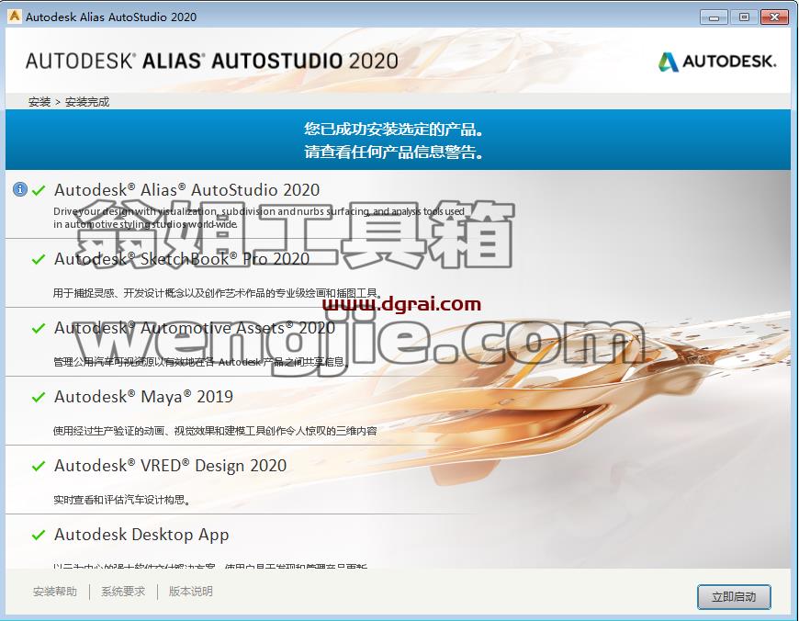Click the Maya description starting 使用经过生产验证的动画
Screen dimensions: 799x621
[215, 432]
